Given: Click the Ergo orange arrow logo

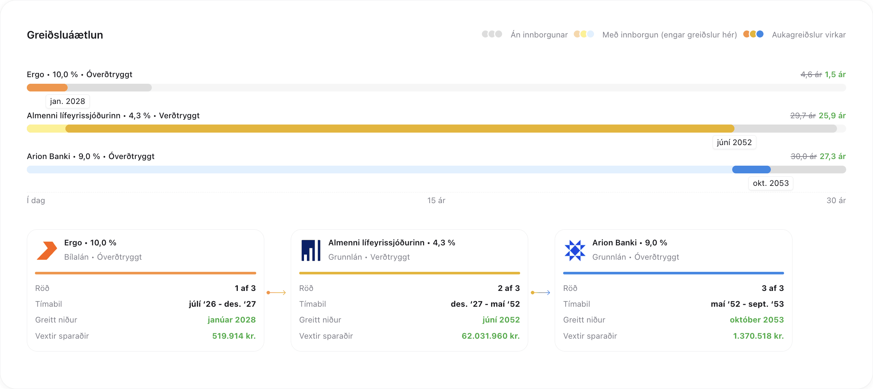Looking at the screenshot, I should point(47,251).
